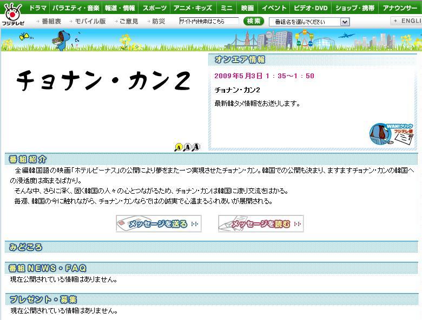The height and width of the screenshot is (320, 422).
Task: Click the メッセージを送る button
Action: point(159,223)
